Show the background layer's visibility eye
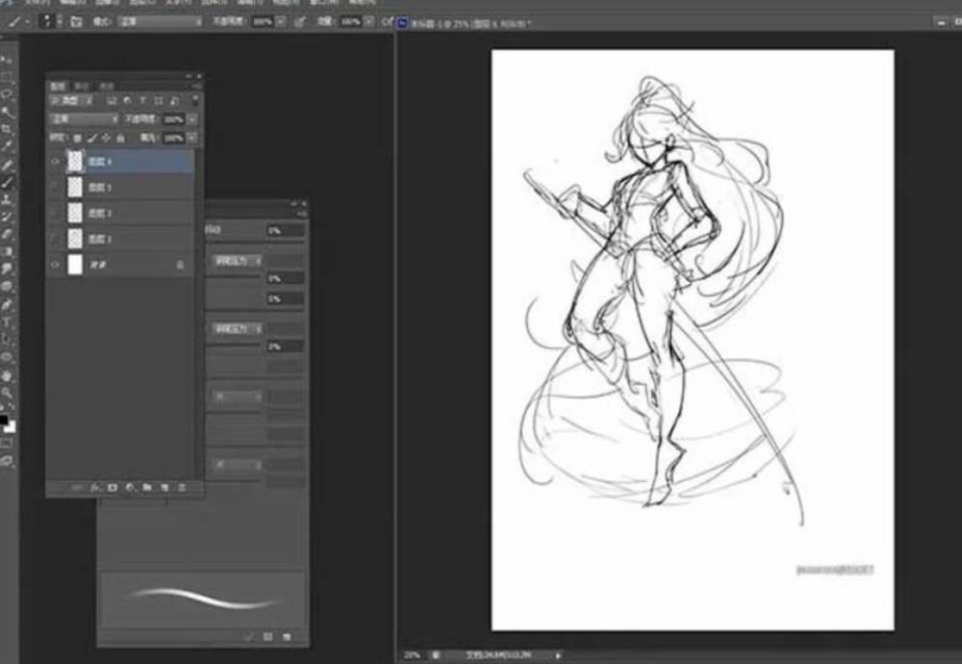 point(54,262)
